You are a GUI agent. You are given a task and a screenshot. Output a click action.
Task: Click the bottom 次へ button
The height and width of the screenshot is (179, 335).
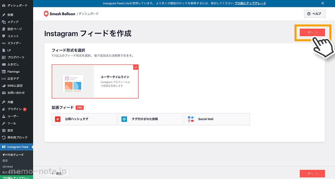312,173
